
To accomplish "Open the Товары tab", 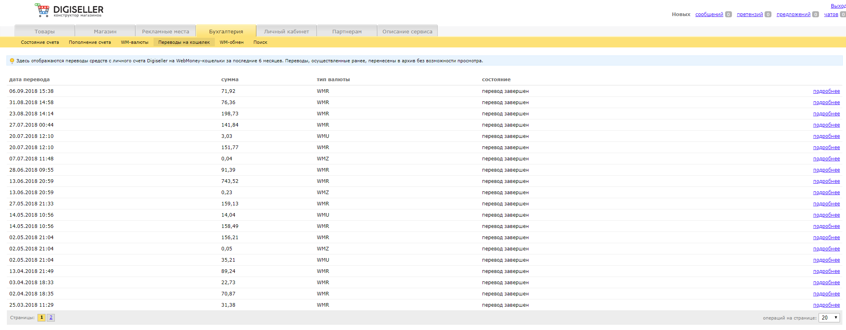I will coord(45,31).
